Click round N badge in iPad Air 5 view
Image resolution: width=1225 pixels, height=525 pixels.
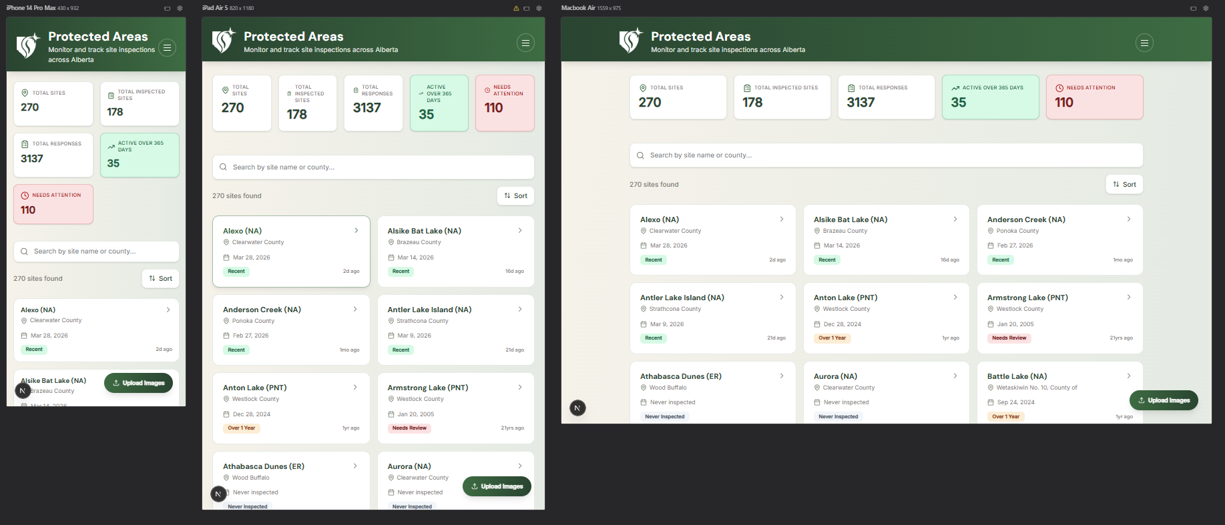218,494
